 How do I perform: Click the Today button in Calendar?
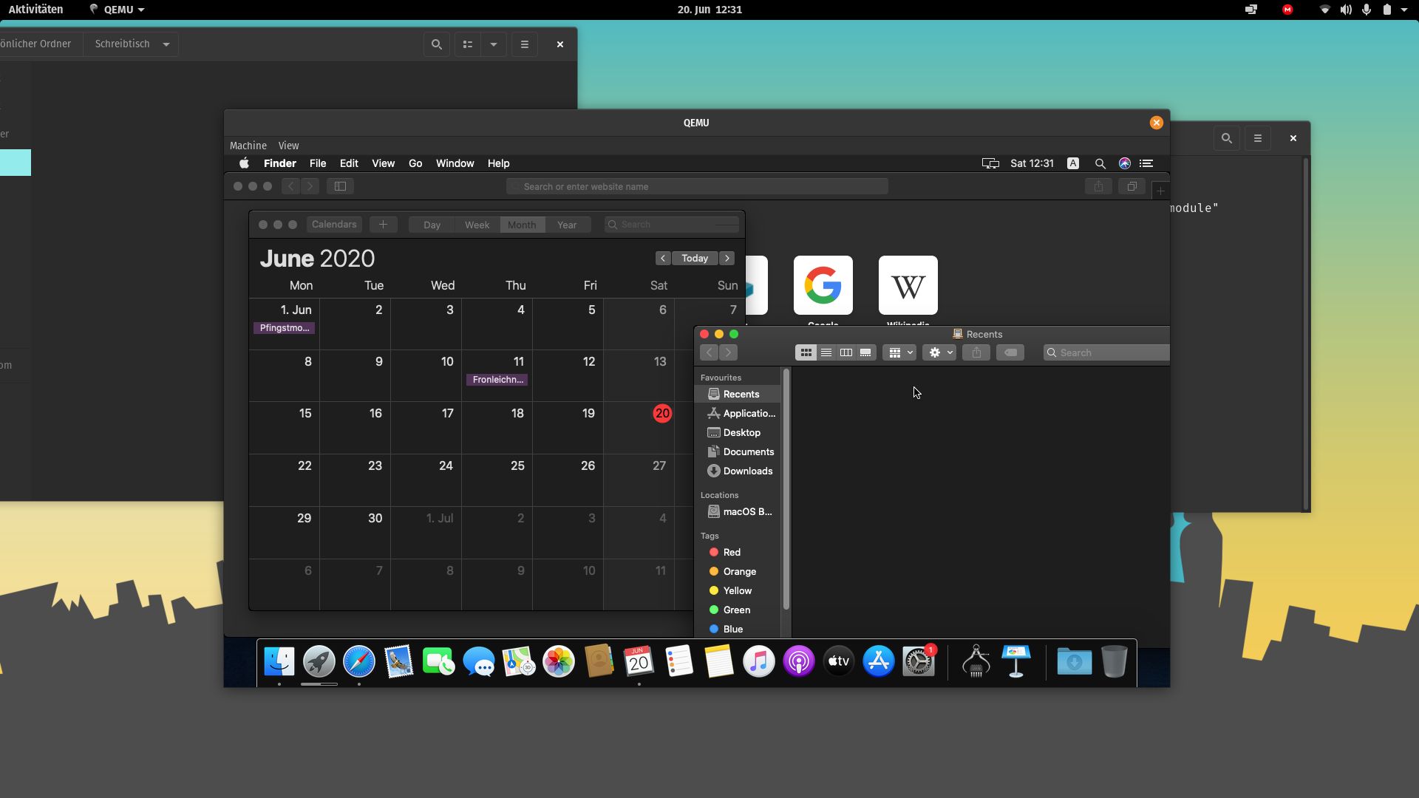coord(694,258)
